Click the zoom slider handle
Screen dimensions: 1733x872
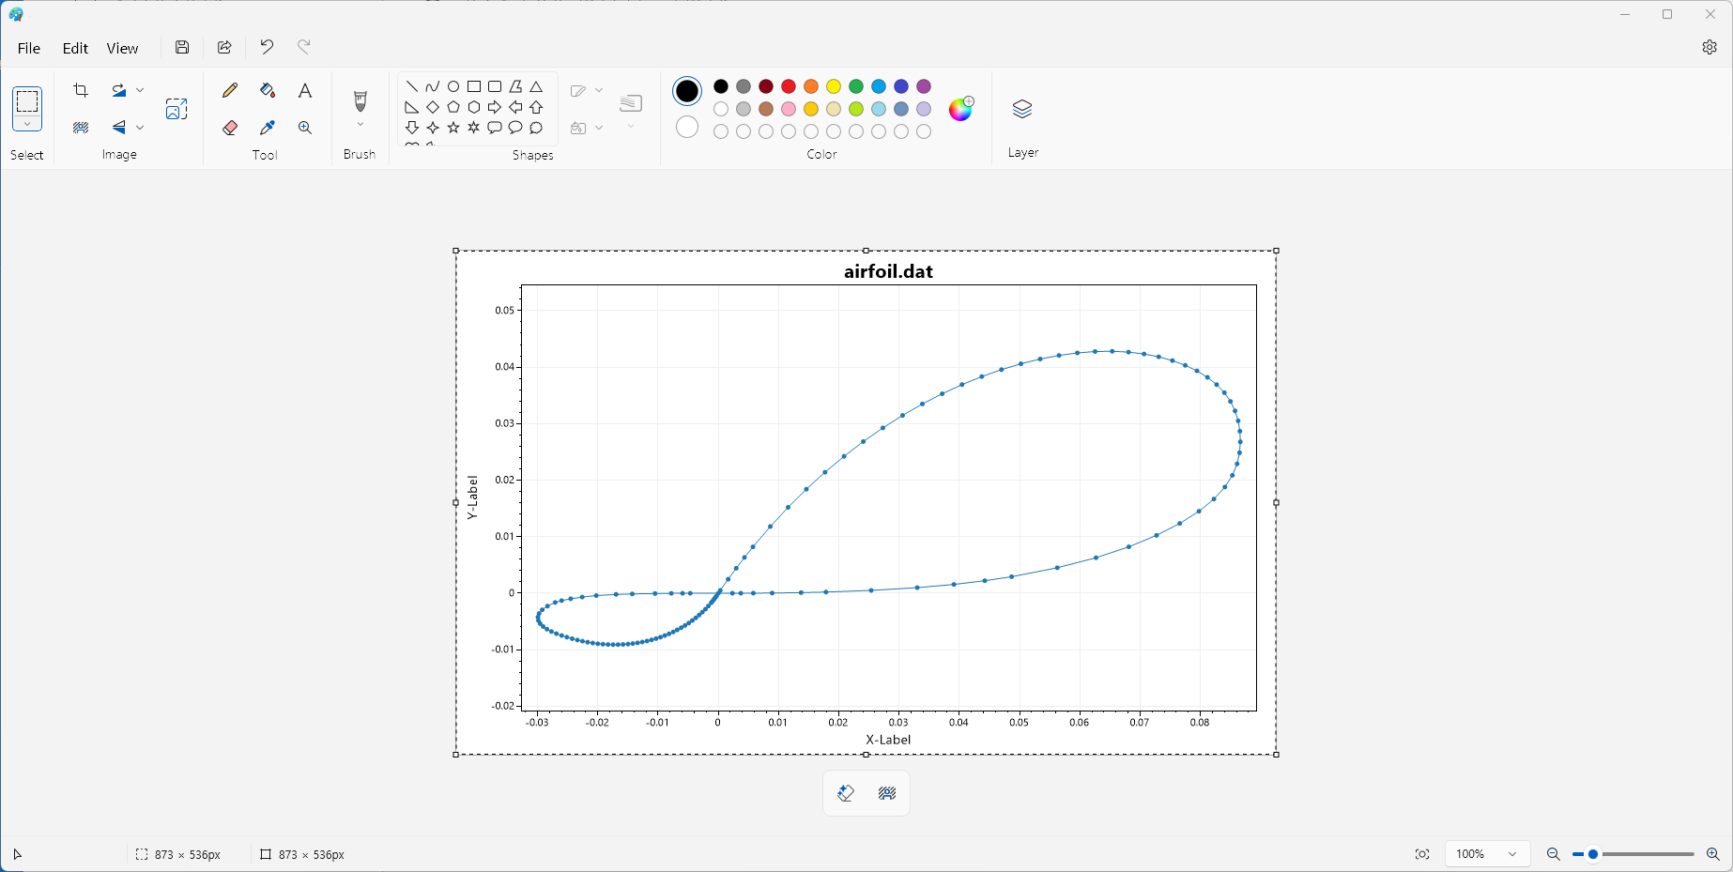click(x=1593, y=854)
